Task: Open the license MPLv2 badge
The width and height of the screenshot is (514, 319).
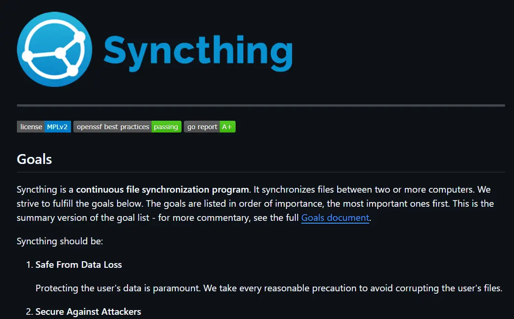Action: click(44, 127)
